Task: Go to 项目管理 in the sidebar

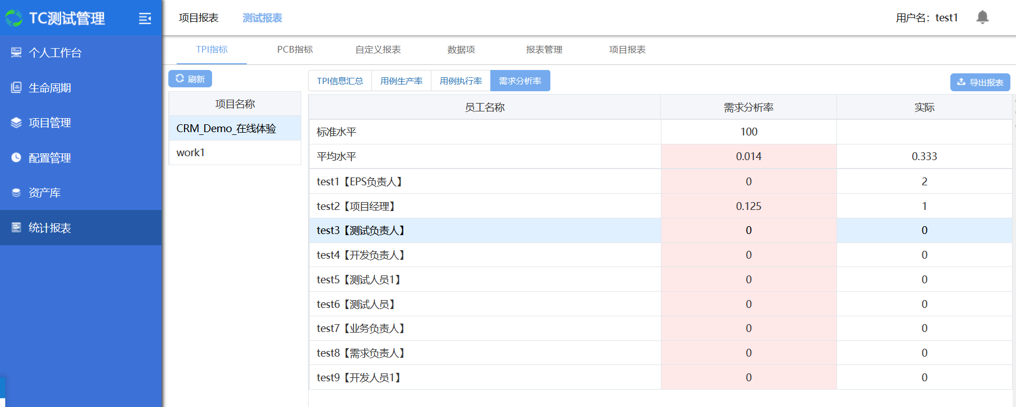Action: point(49,123)
